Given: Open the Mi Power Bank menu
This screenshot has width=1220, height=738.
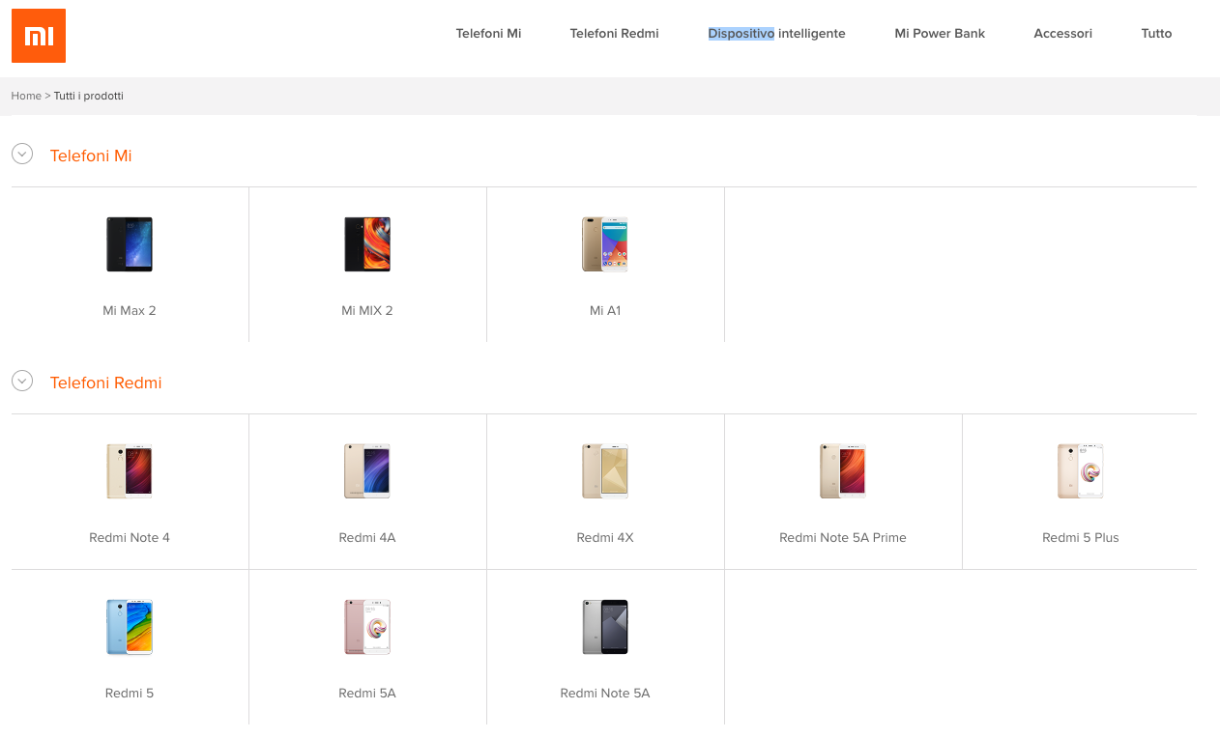Looking at the screenshot, I should click(x=940, y=33).
